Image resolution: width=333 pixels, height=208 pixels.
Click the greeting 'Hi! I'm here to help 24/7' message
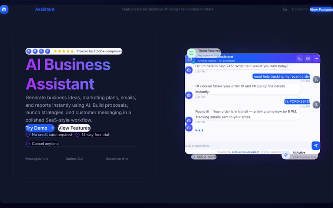click(x=243, y=66)
